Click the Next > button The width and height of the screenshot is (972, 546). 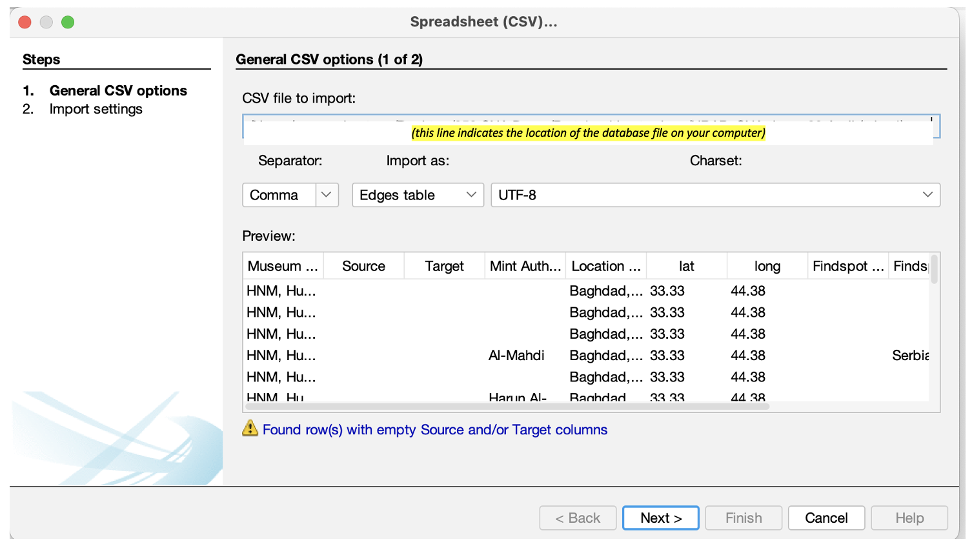(660, 518)
